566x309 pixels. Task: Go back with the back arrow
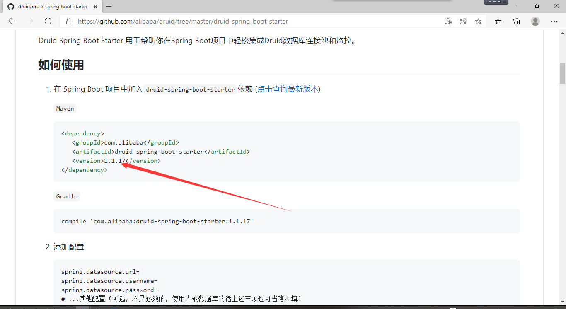pyautogui.click(x=11, y=21)
